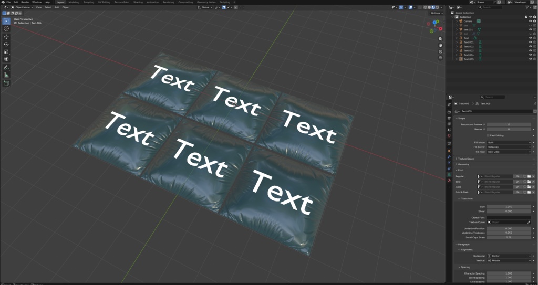Open the Object Data text properties tab

(449, 175)
